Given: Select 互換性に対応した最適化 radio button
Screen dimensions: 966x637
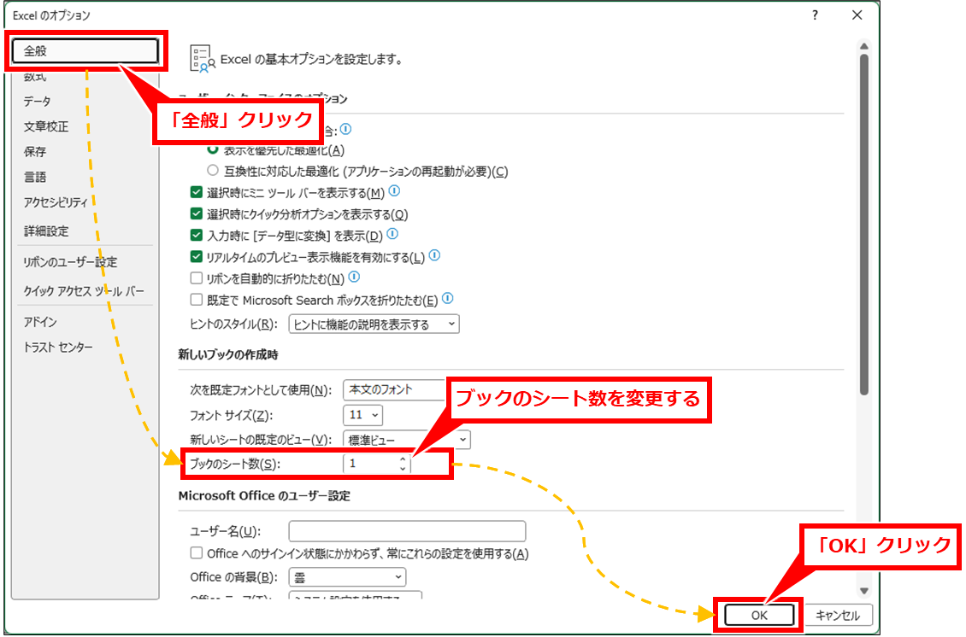Looking at the screenshot, I should pyautogui.click(x=213, y=171).
